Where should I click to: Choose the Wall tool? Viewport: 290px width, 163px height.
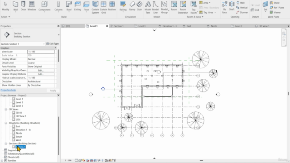click(x=15, y=6)
